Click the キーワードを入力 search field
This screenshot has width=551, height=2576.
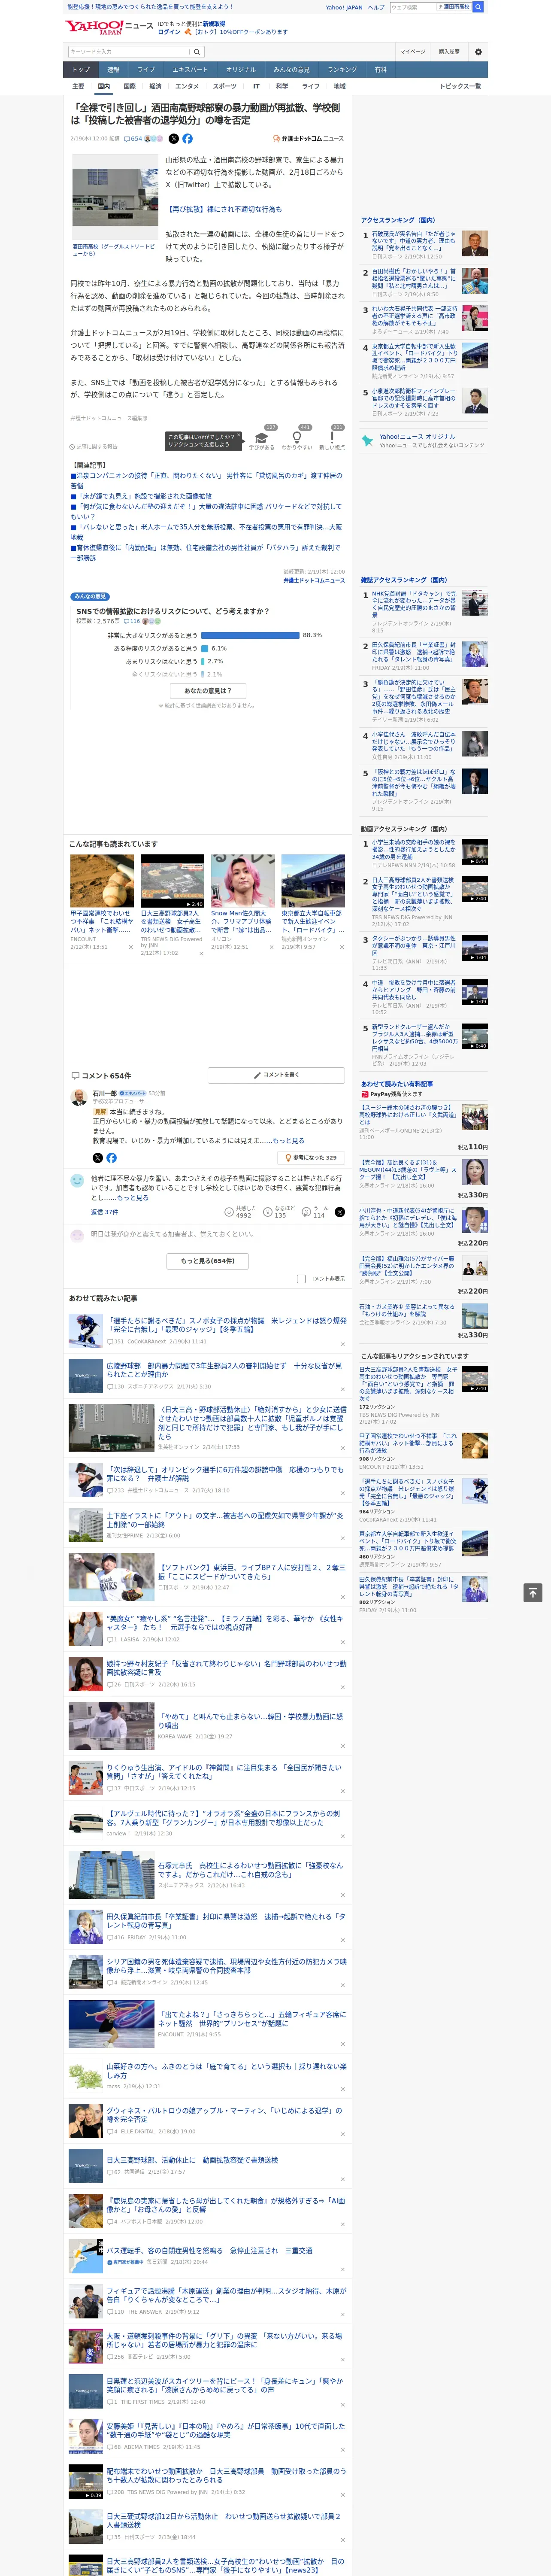[129, 52]
